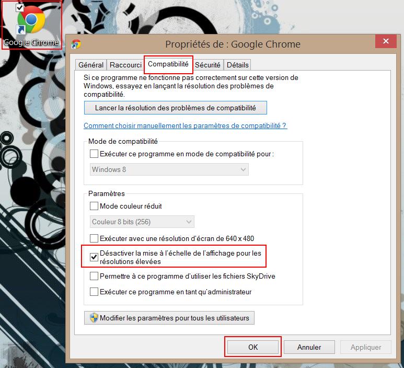Select the Compatibilité tab
The width and height of the screenshot is (404, 368).
[x=168, y=64]
